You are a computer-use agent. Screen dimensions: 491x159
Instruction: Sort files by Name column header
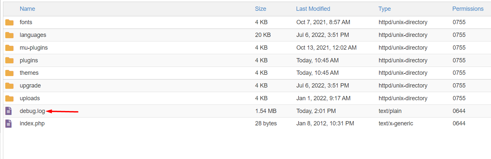(27, 9)
